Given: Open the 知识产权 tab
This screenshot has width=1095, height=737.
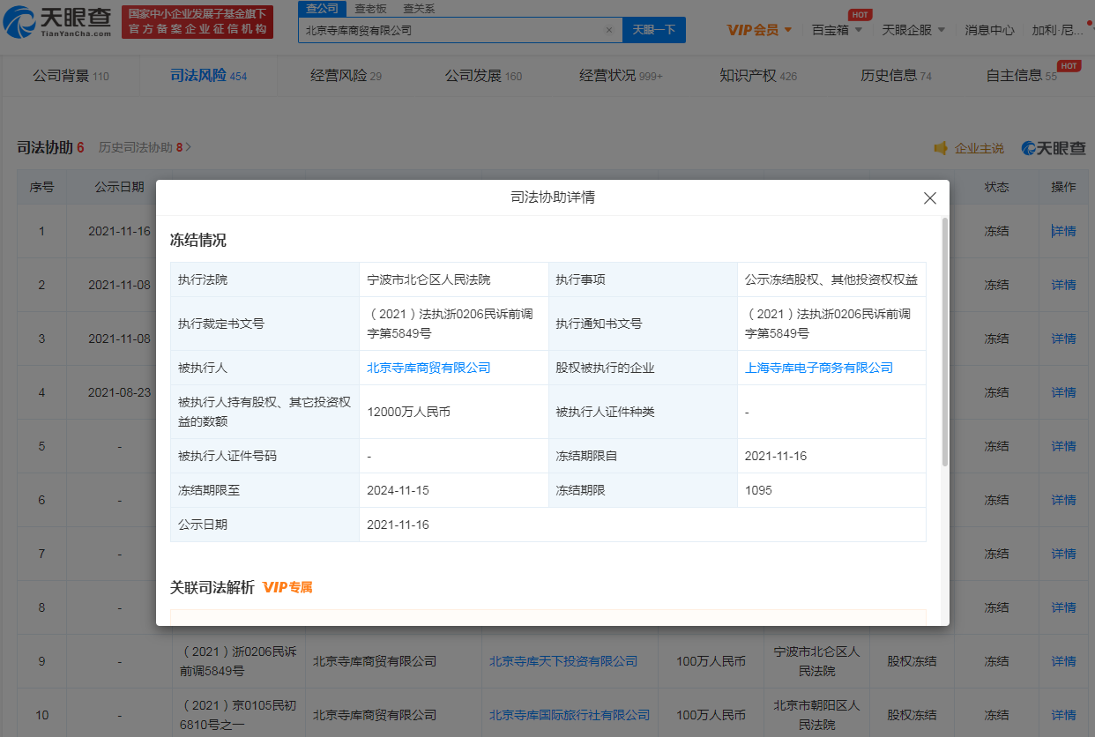Looking at the screenshot, I should click(x=758, y=76).
